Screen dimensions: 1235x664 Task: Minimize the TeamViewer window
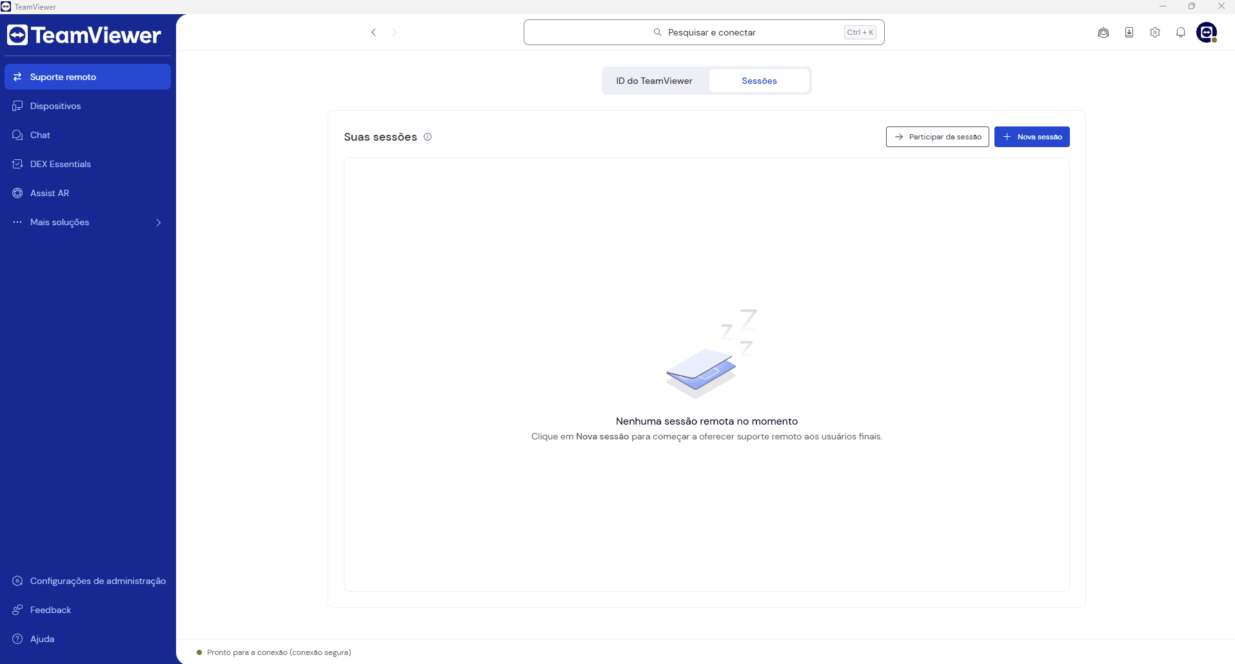coord(1163,6)
